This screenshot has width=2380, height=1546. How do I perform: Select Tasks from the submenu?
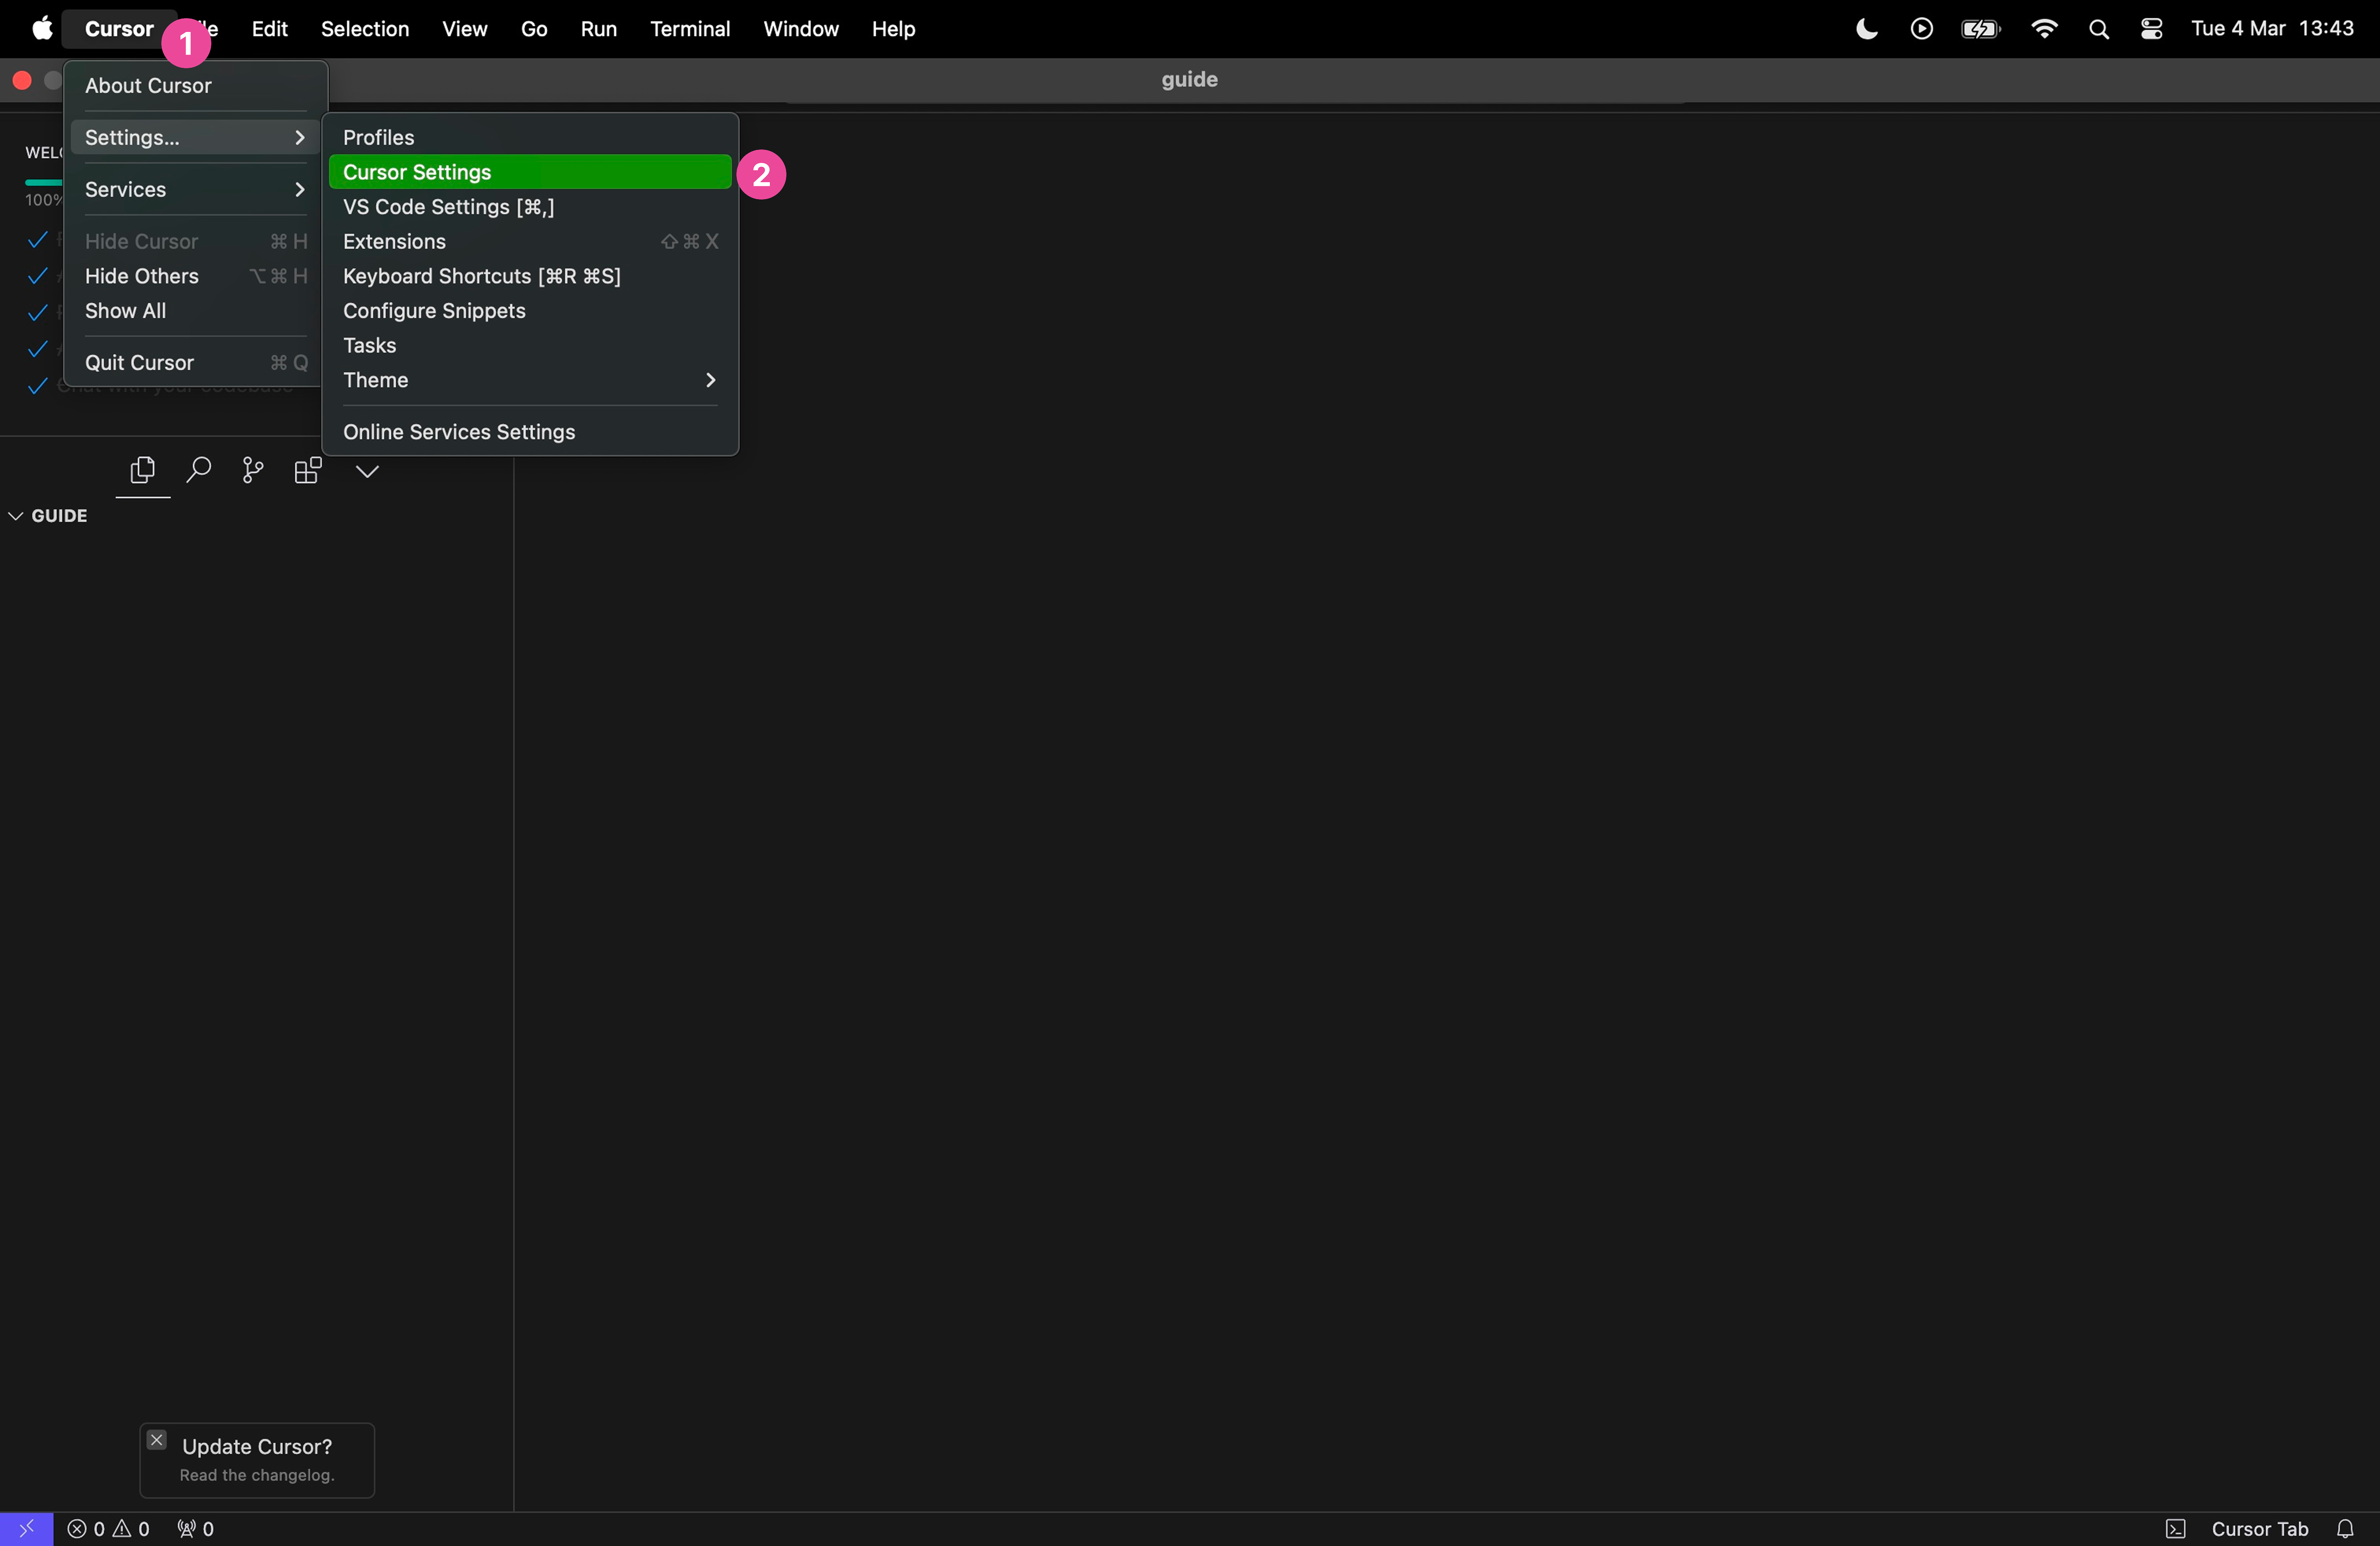point(530,346)
